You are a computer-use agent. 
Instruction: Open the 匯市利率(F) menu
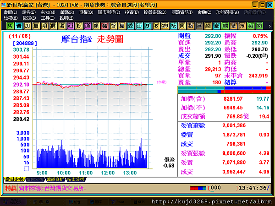109,12
